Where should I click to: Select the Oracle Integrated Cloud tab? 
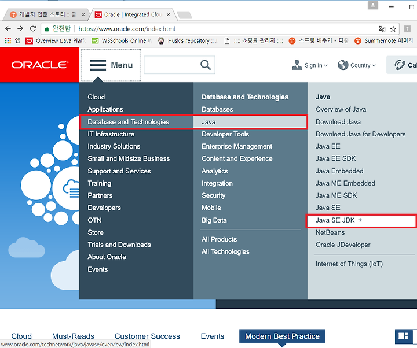(133, 14)
